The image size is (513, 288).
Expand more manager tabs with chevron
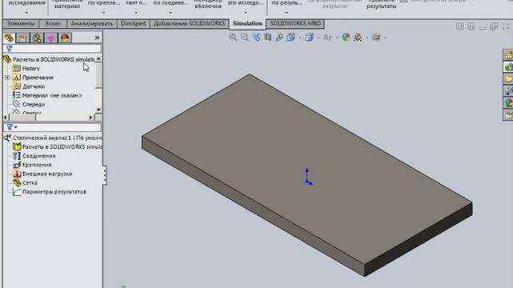pyautogui.click(x=97, y=38)
